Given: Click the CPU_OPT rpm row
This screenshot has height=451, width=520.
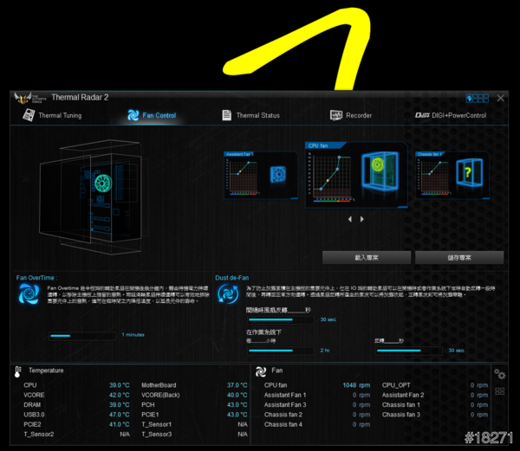Looking at the screenshot, I should click(x=435, y=385).
